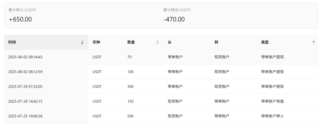
Task: Click the 时间 column header
Action: pyautogui.click(x=46, y=42)
